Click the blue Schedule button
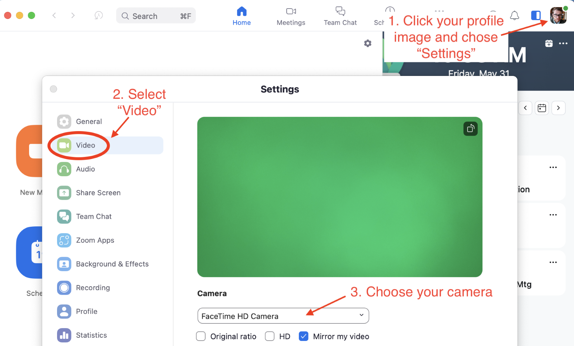This screenshot has height=346, width=574. tap(29, 252)
